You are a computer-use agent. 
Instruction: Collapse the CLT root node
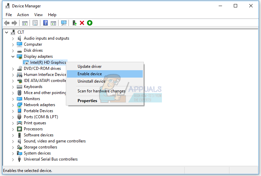click(7, 32)
